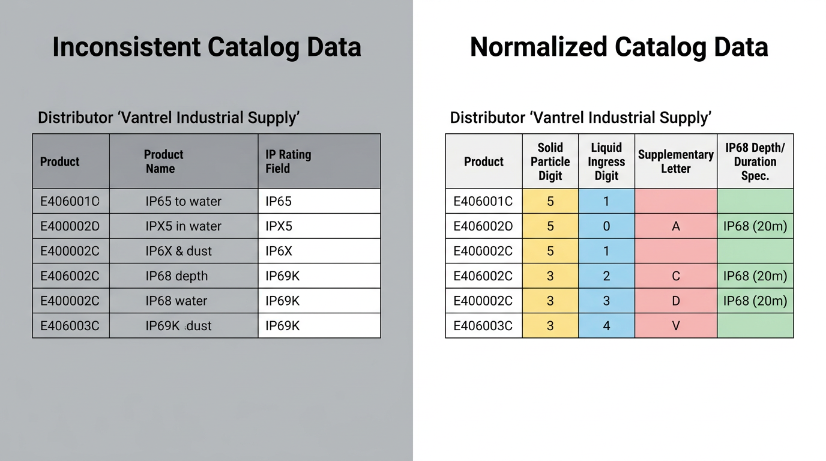Click the 'IPX5 in water' cell
Image resolution: width=826 pixels, height=461 pixels.
[183, 226]
